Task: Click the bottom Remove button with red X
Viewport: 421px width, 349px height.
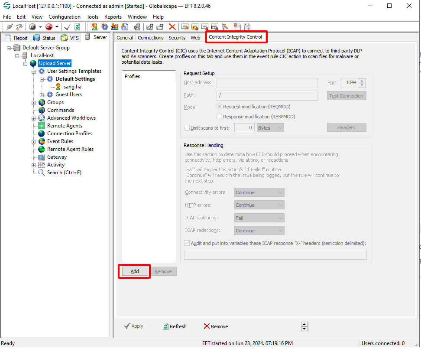Action: coord(216,326)
